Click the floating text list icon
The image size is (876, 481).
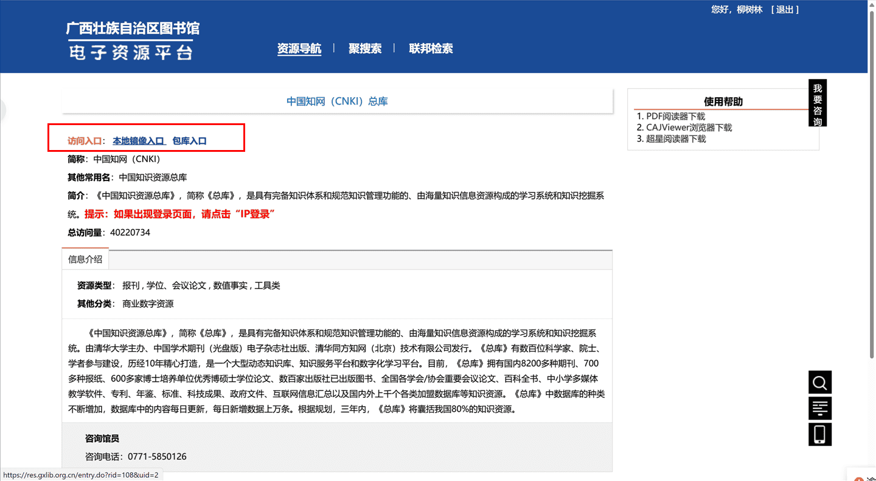point(819,408)
